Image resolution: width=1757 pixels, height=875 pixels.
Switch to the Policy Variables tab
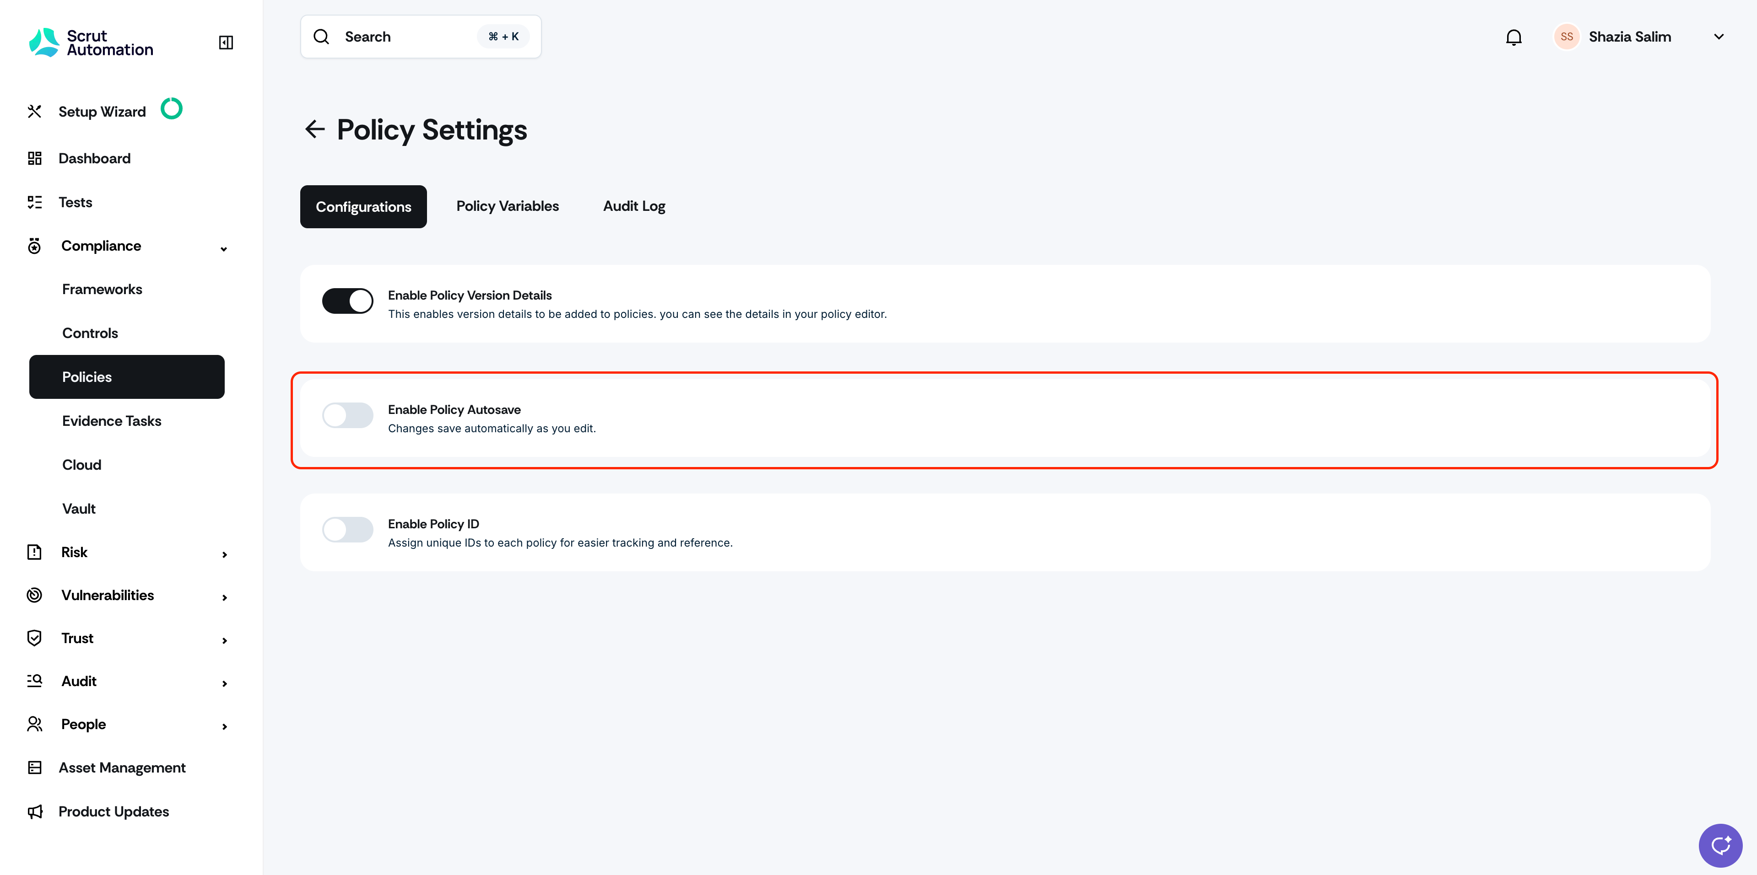(508, 206)
